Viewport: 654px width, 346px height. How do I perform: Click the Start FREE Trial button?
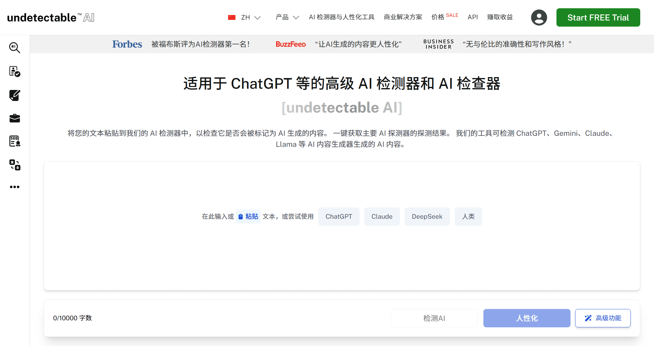598,17
